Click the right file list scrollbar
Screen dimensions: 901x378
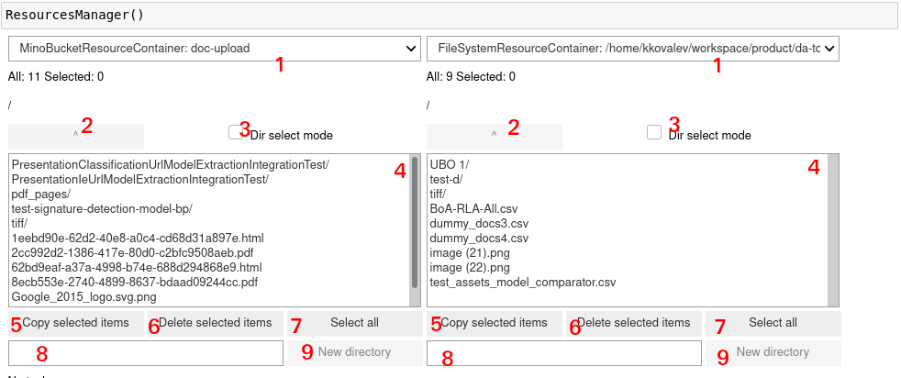[833, 229]
